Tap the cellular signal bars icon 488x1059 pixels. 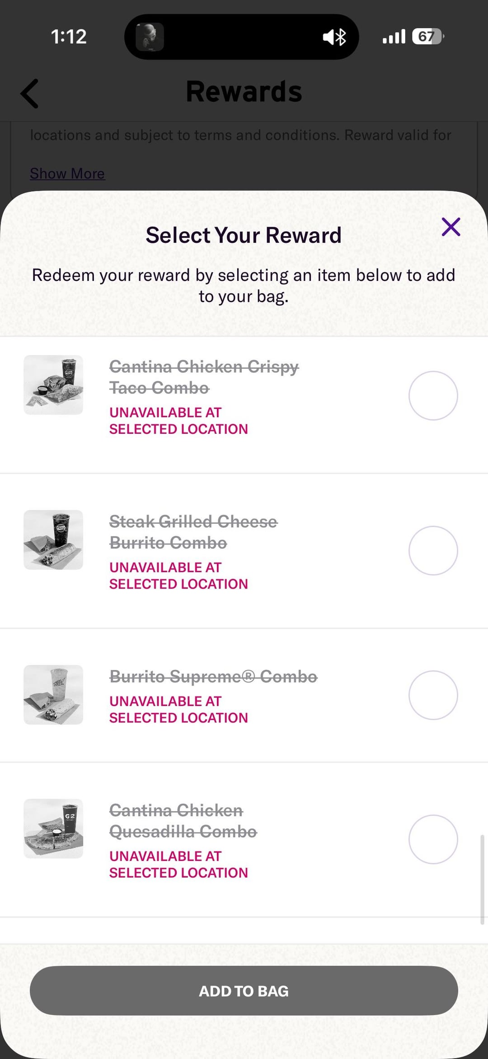tap(394, 37)
